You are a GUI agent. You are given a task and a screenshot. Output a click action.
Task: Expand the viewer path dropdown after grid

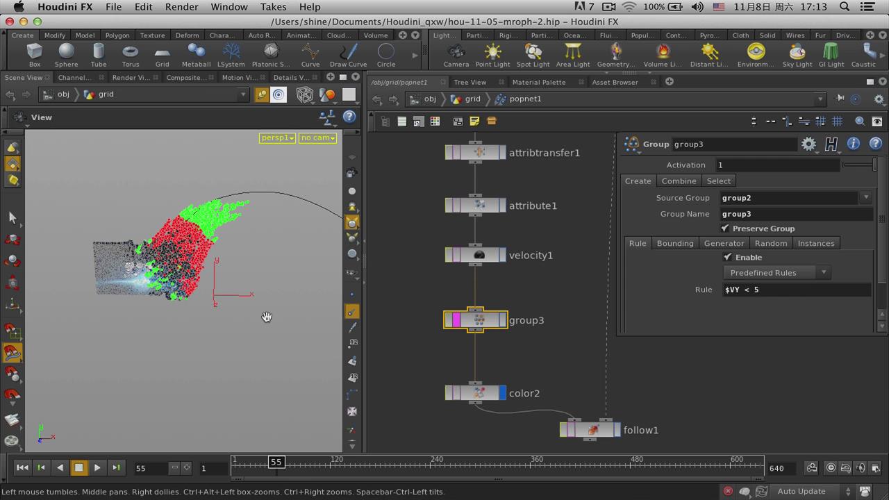(x=243, y=94)
